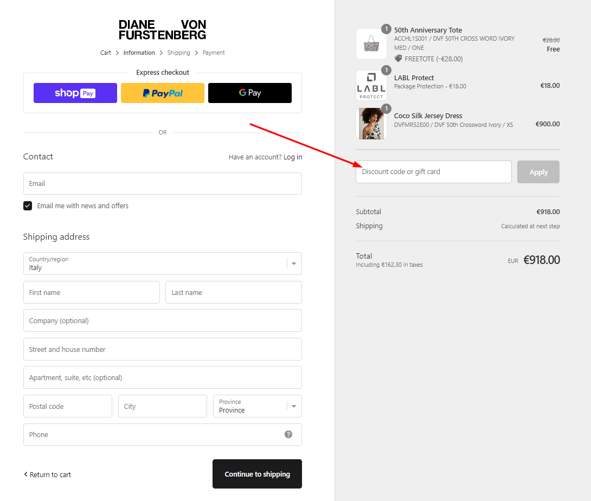Select the Payment breadcrumb step
Screen dimensions: 591x501
click(x=214, y=53)
